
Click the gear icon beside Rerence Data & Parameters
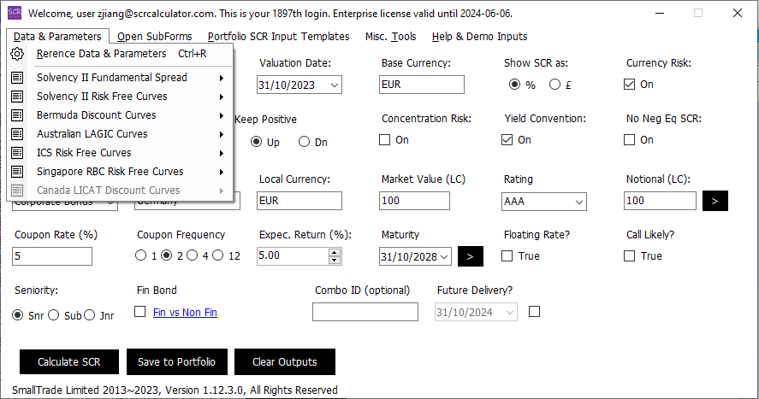[x=17, y=54]
